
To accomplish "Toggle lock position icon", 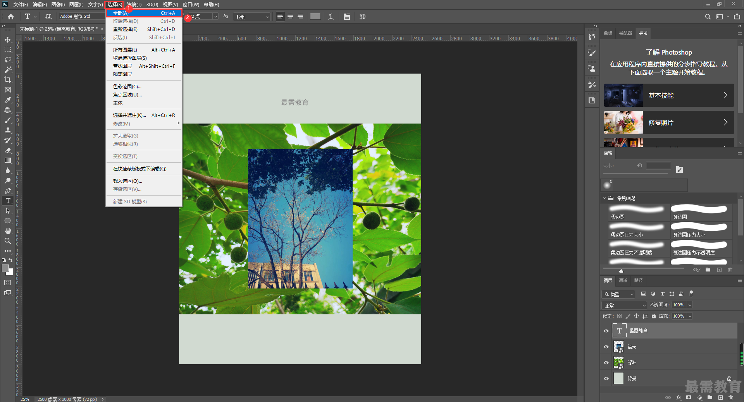I will pyautogui.click(x=636, y=316).
